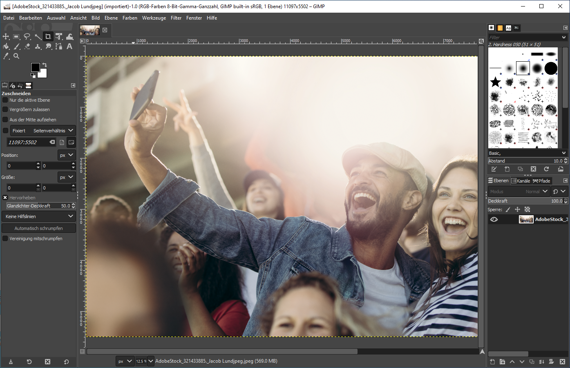Screen dimensions: 570x368
Task: Swap foreground and background colors
Action: pyautogui.click(x=45, y=65)
